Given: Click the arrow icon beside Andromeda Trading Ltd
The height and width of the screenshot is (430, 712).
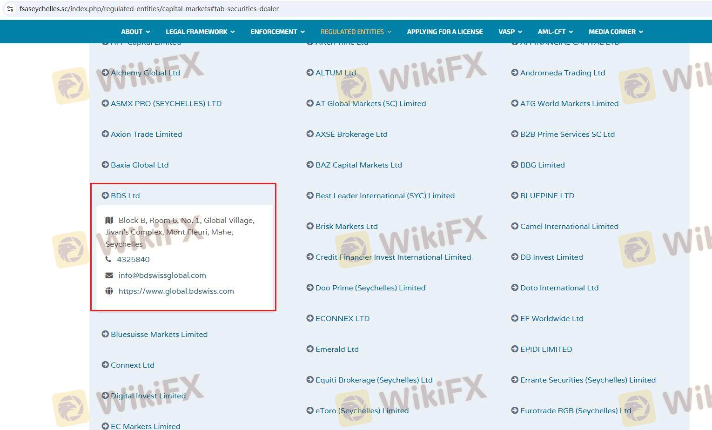Looking at the screenshot, I should coord(515,73).
